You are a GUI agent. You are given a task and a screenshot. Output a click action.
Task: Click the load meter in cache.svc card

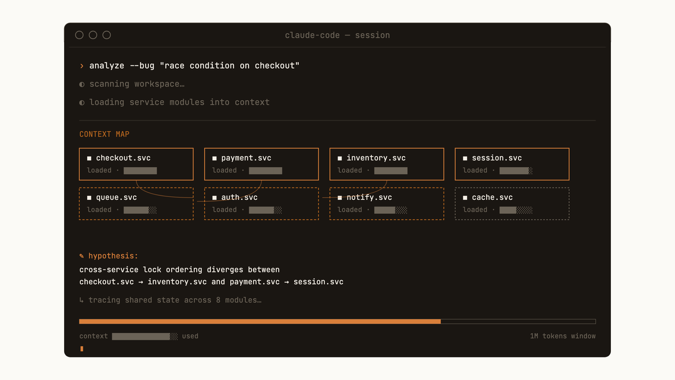tap(516, 210)
